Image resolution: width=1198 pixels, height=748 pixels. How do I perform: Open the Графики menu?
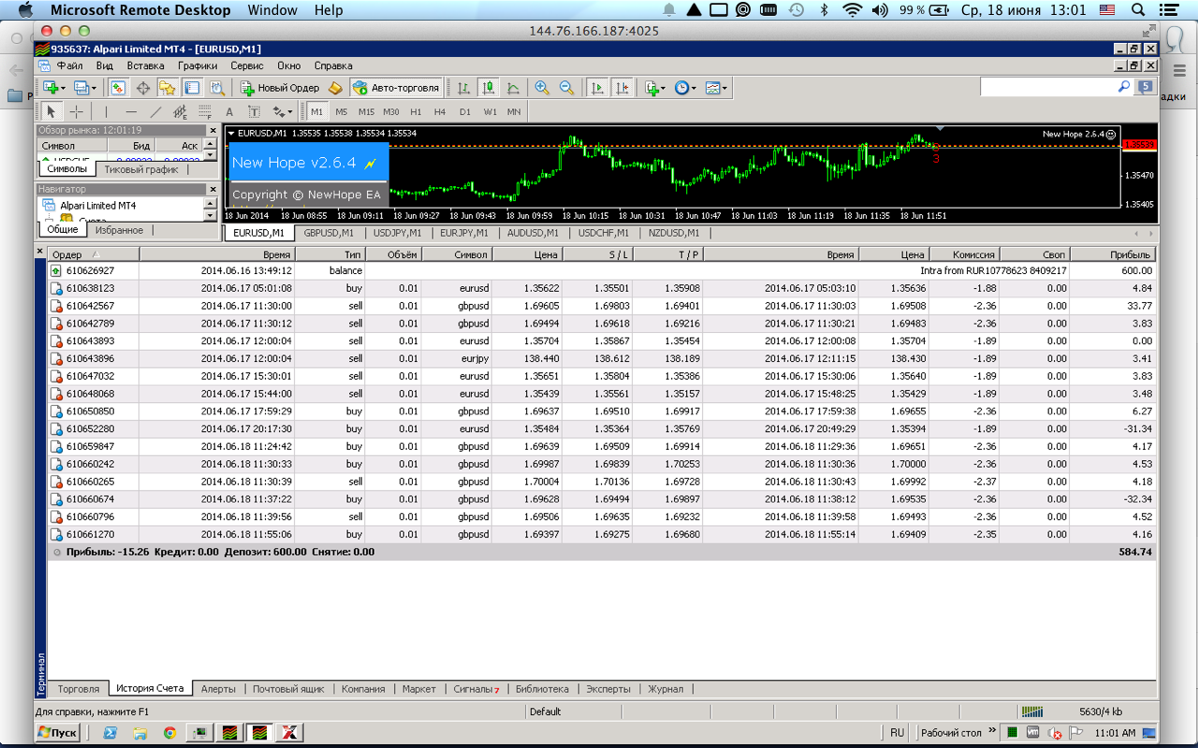tap(197, 65)
